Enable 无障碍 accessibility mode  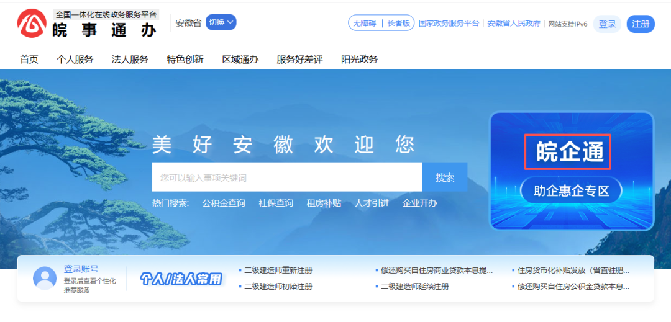364,24
